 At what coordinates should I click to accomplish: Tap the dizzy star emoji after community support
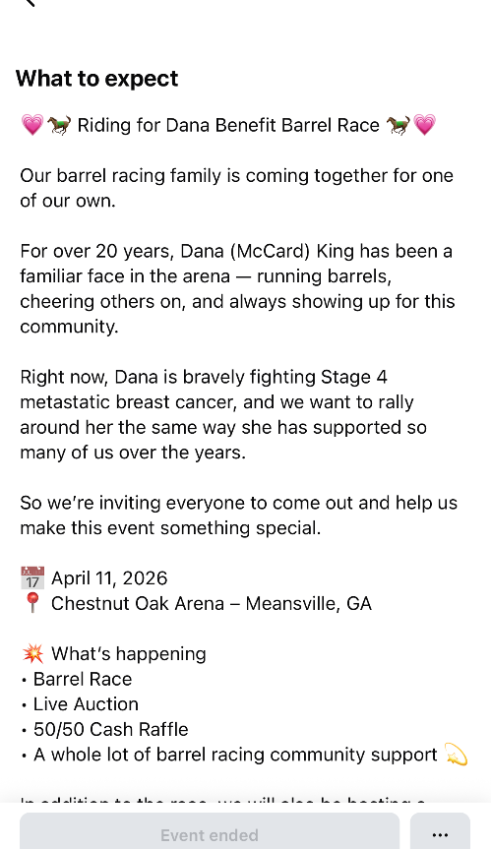[x=456, y=755]
